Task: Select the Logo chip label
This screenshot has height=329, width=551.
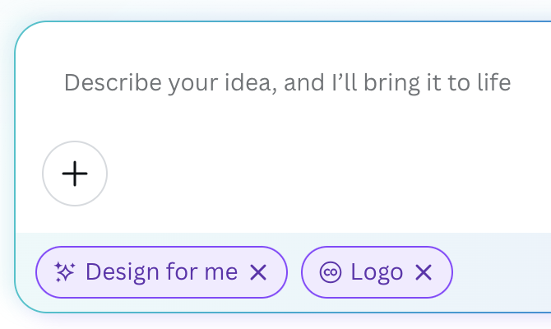Action: (377, 272)
